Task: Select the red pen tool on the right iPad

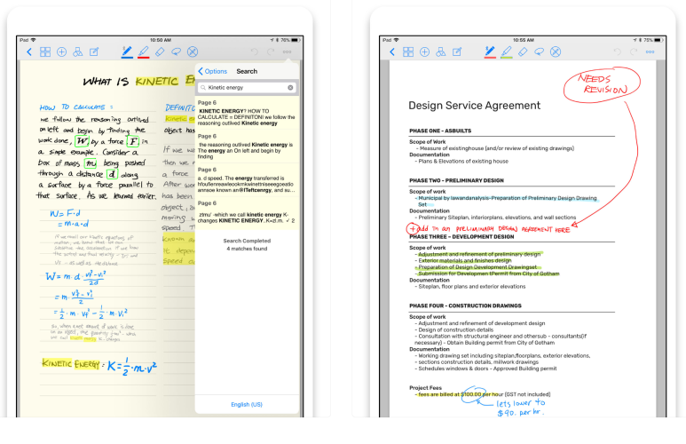Action: [x=490, y=52]
